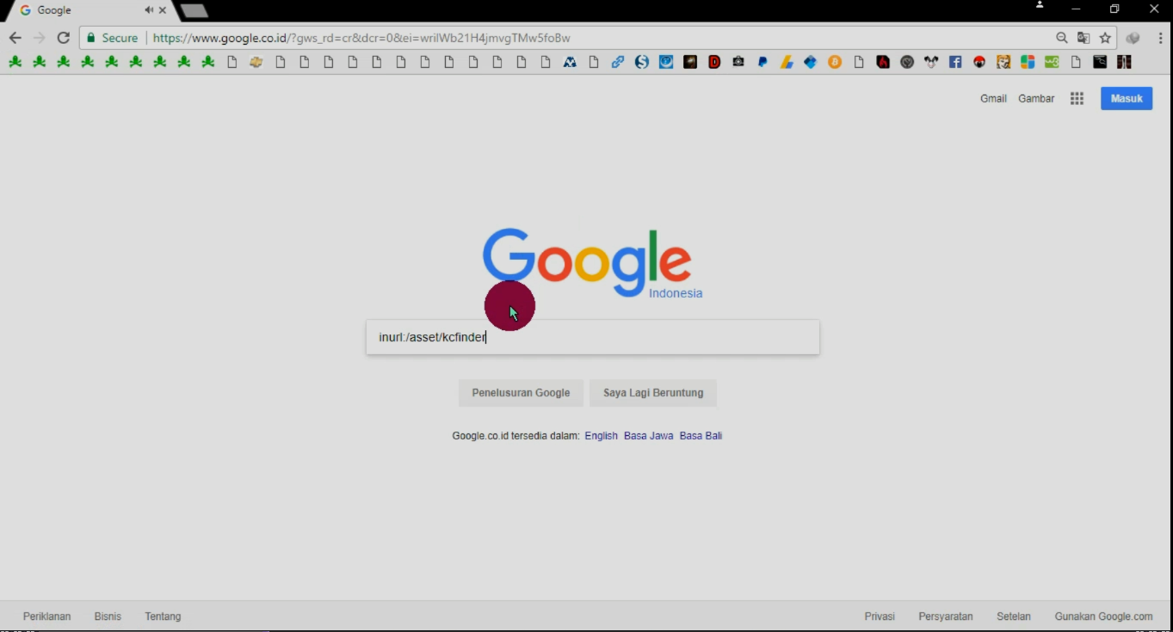Reload the page with the refresh button
Viewport: 1173px width, 632px height.
point(63,38)
